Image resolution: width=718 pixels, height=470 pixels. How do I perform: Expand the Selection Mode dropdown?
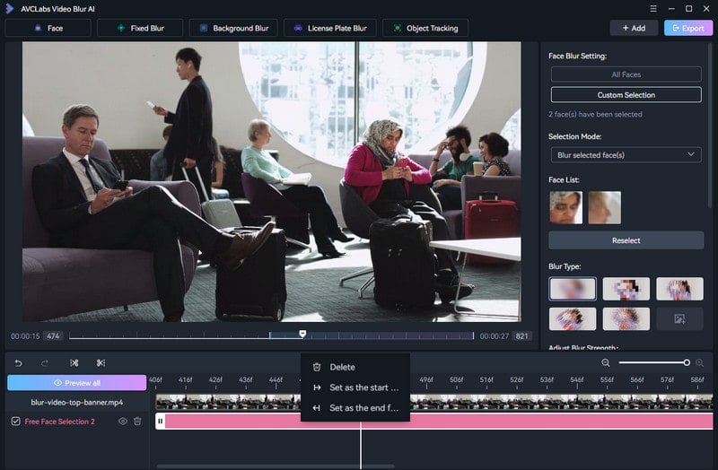tap(626, 154)
